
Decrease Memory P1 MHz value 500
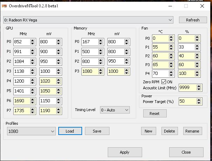100,53
